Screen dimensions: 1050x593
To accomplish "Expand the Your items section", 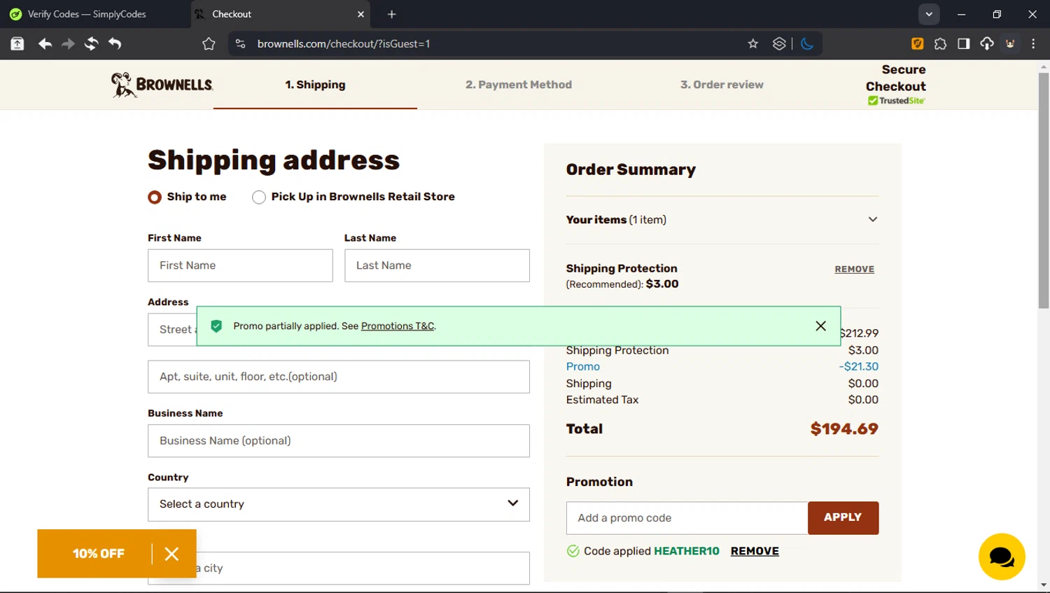I will [x=872, y=220].
